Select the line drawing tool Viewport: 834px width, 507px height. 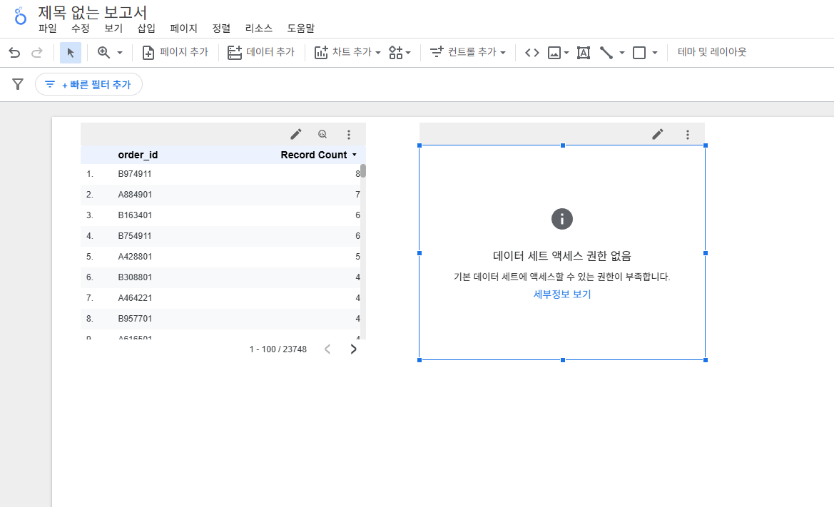coord(606,53)
